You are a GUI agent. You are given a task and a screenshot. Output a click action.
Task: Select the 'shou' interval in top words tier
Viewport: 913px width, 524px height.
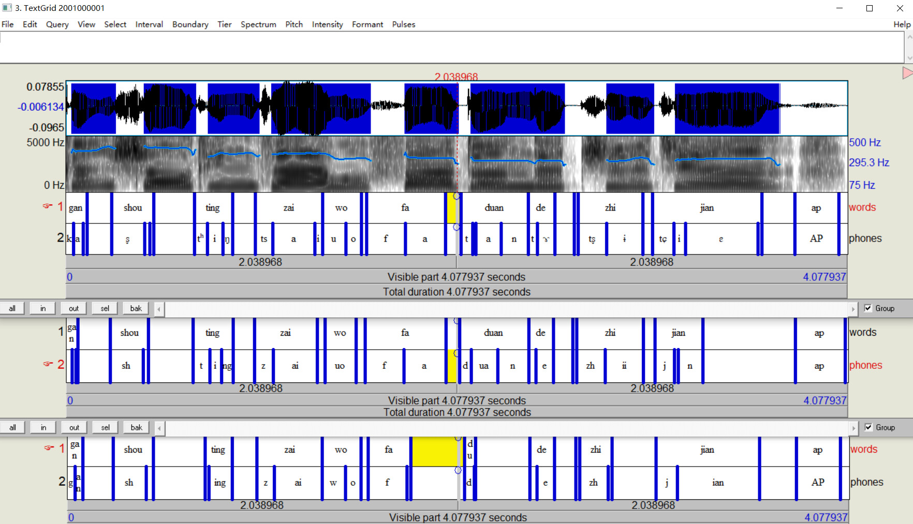pyautogui.click(x=132, y=208)
